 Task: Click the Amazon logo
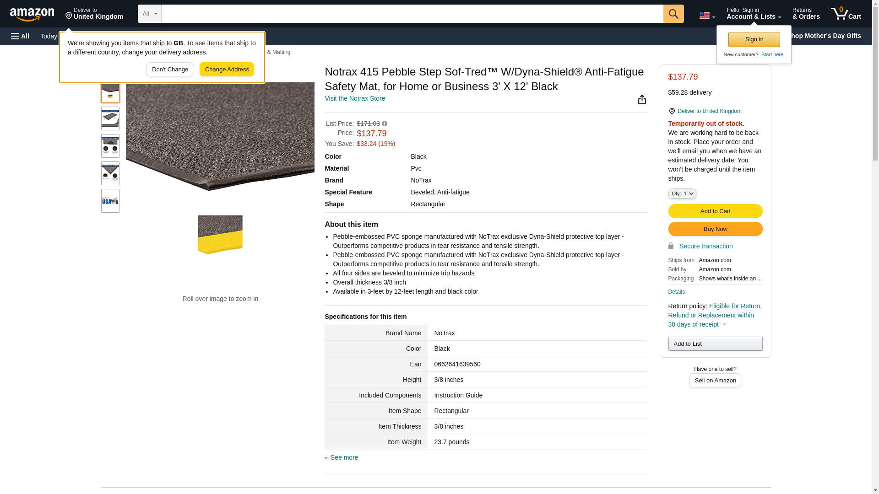(32, 14)
